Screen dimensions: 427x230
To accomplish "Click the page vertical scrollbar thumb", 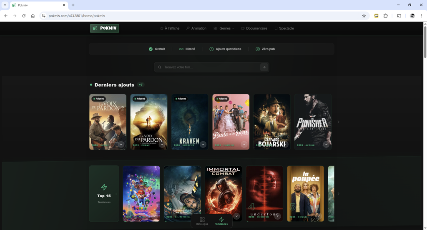I will pyautogui.click(x=425, y=42).
